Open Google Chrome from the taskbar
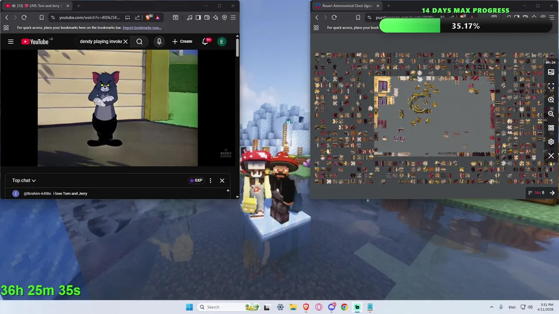 344,307
